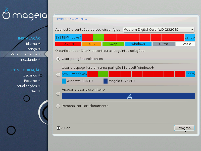Click the INSTALAÇÃO sidebar heading
201x151 pixels.
pos(29,39)
